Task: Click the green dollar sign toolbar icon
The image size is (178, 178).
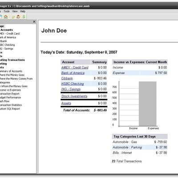Action: click(24, 16)
